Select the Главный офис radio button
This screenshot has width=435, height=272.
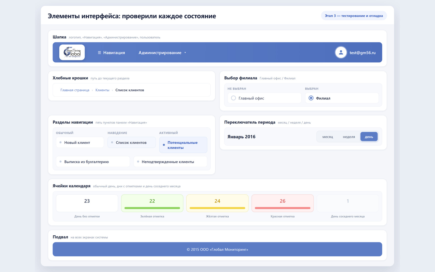coord(233,98)
